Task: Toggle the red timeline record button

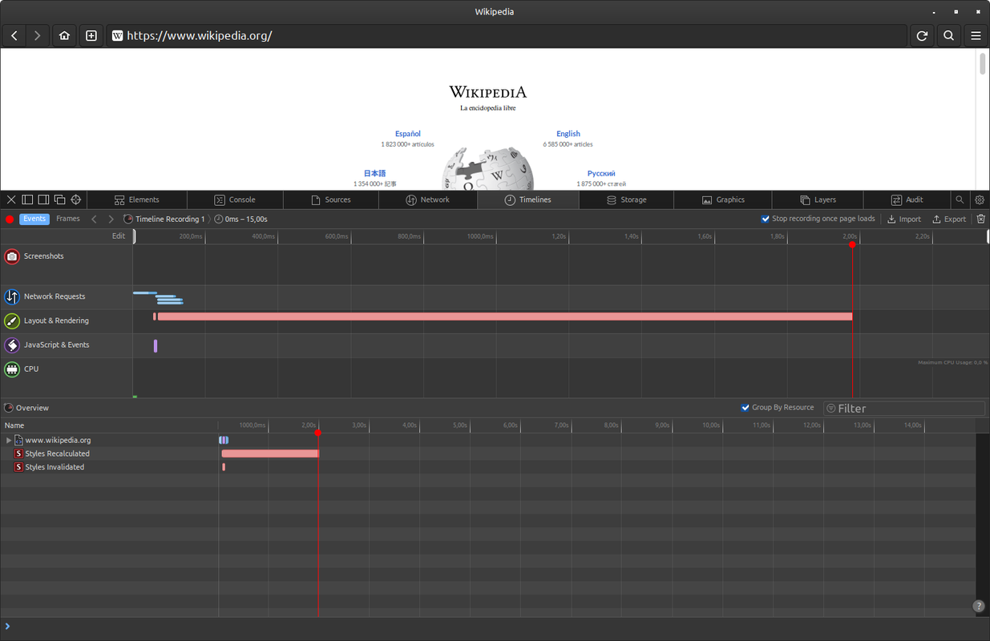Action: point(10,220)
